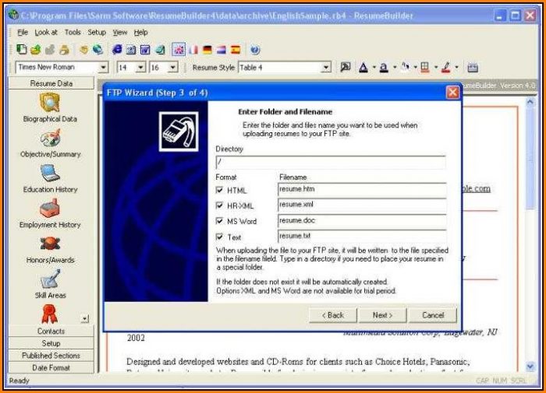Click the Spanish flag language icon
Screen dimensions: 546x393
pyautogui.click(x=235, y=49)
